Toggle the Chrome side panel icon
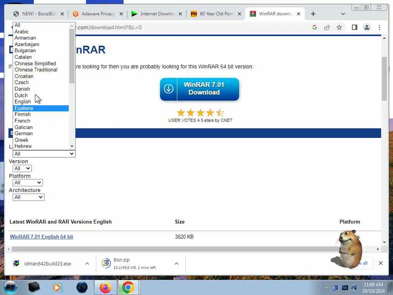The image size is (393, 295). tap(354, 27)
